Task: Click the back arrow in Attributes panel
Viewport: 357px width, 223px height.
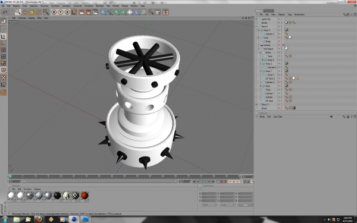Action: click(x=331, y=117)
